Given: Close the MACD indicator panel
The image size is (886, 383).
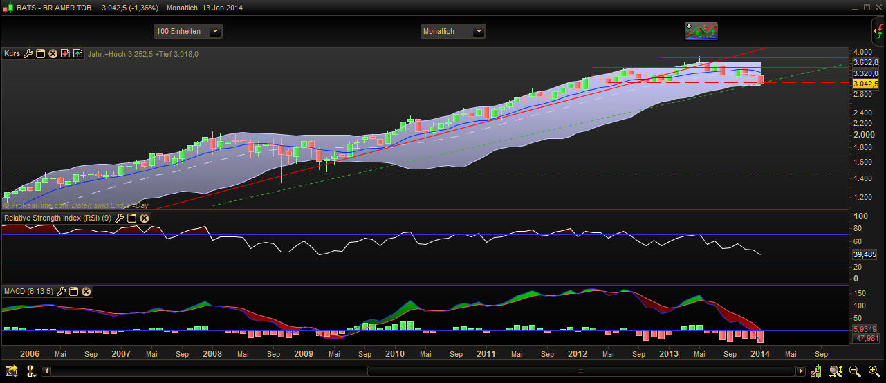Looking at the screenshot, I should coord(86,292).
